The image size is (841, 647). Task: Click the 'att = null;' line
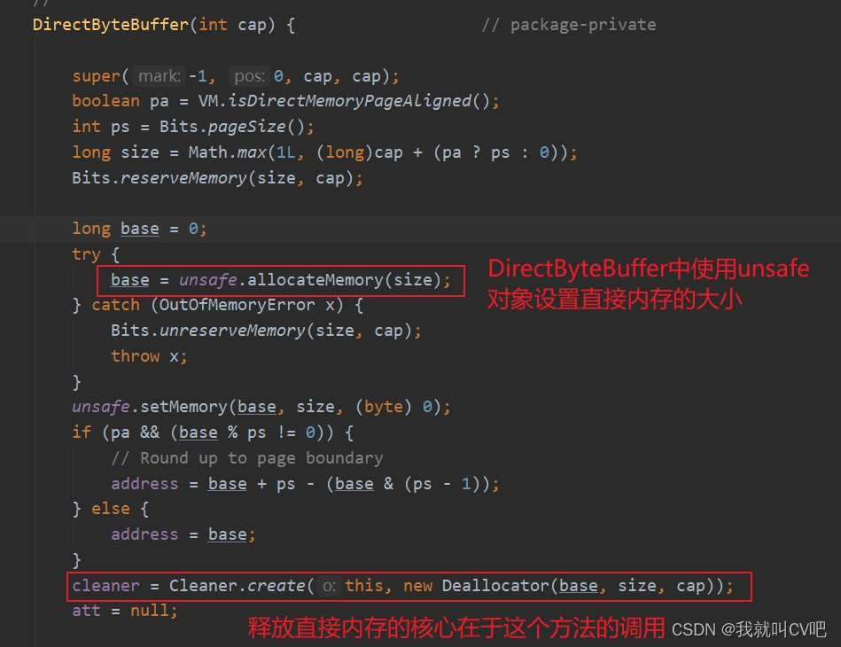tap(125, 611)
